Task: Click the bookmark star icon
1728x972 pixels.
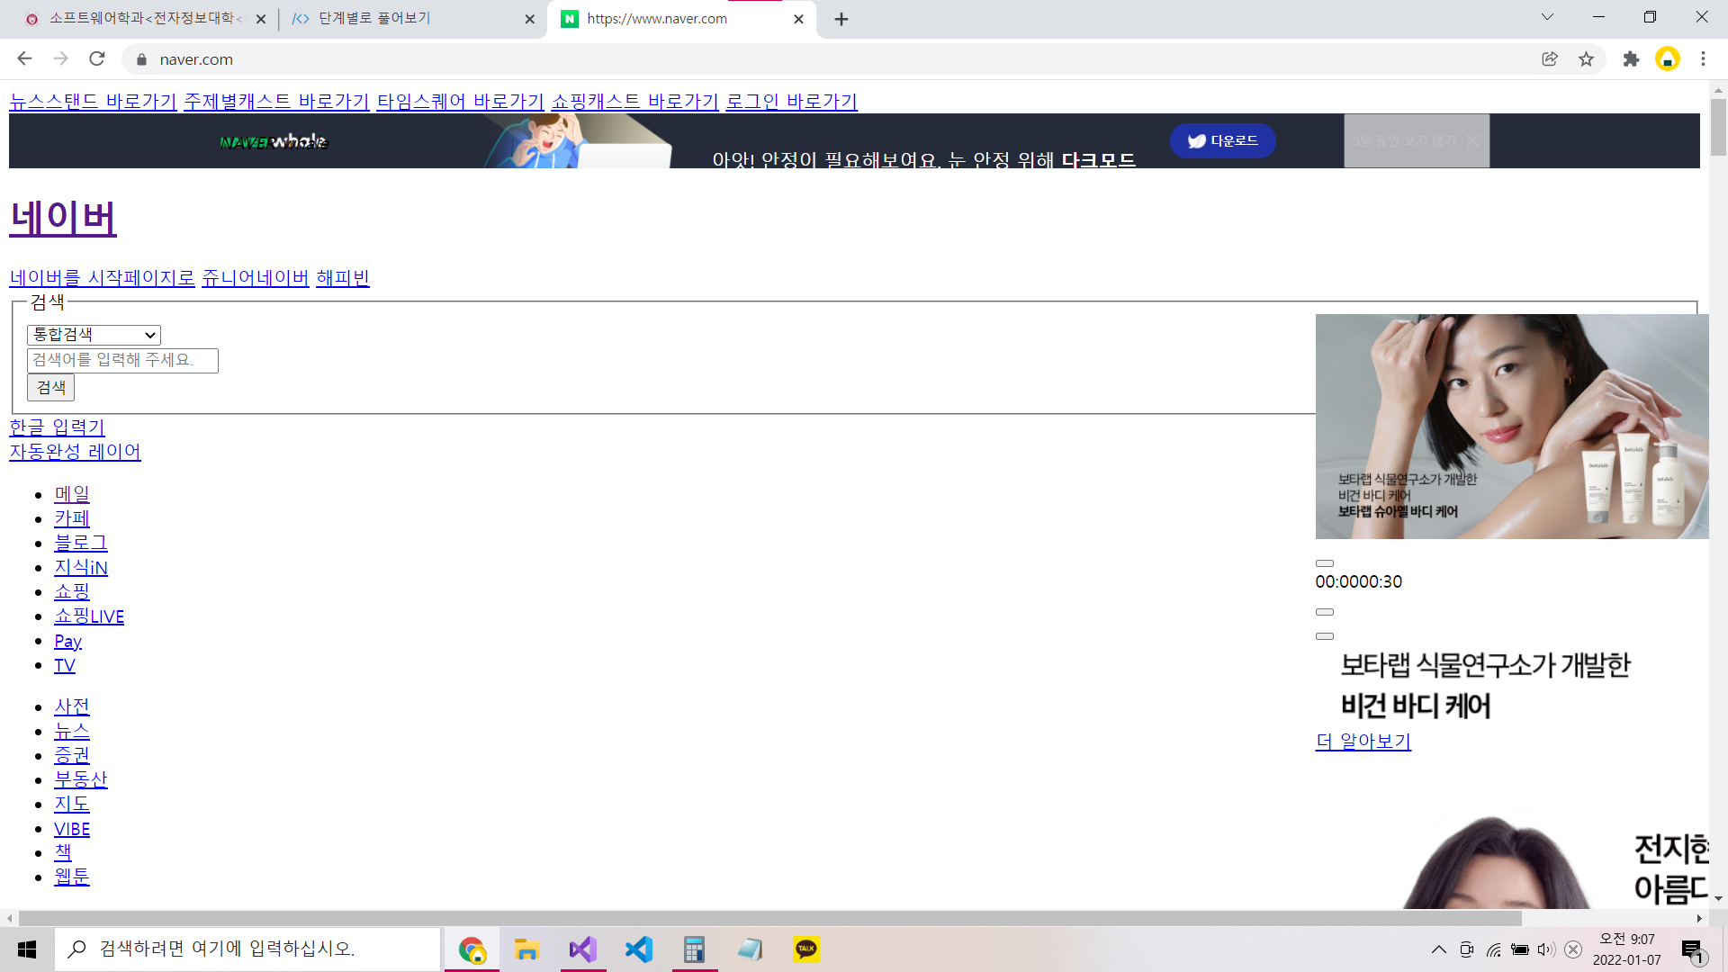Action: pyautogui.click(x=1586, y=59)
